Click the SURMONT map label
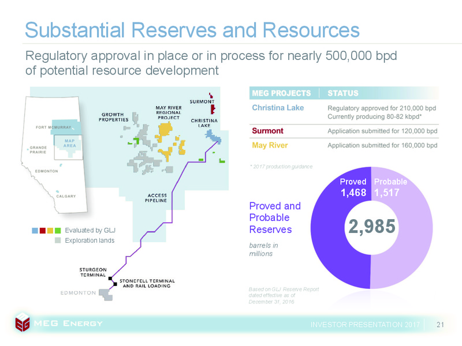This screenshot has width=462, height=346. click(x=202, y=102)
